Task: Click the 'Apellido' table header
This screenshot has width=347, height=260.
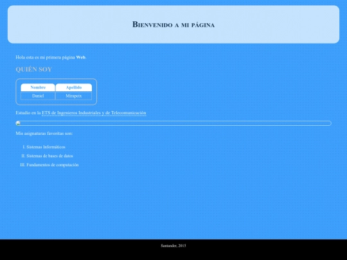Action: point(74,87)
